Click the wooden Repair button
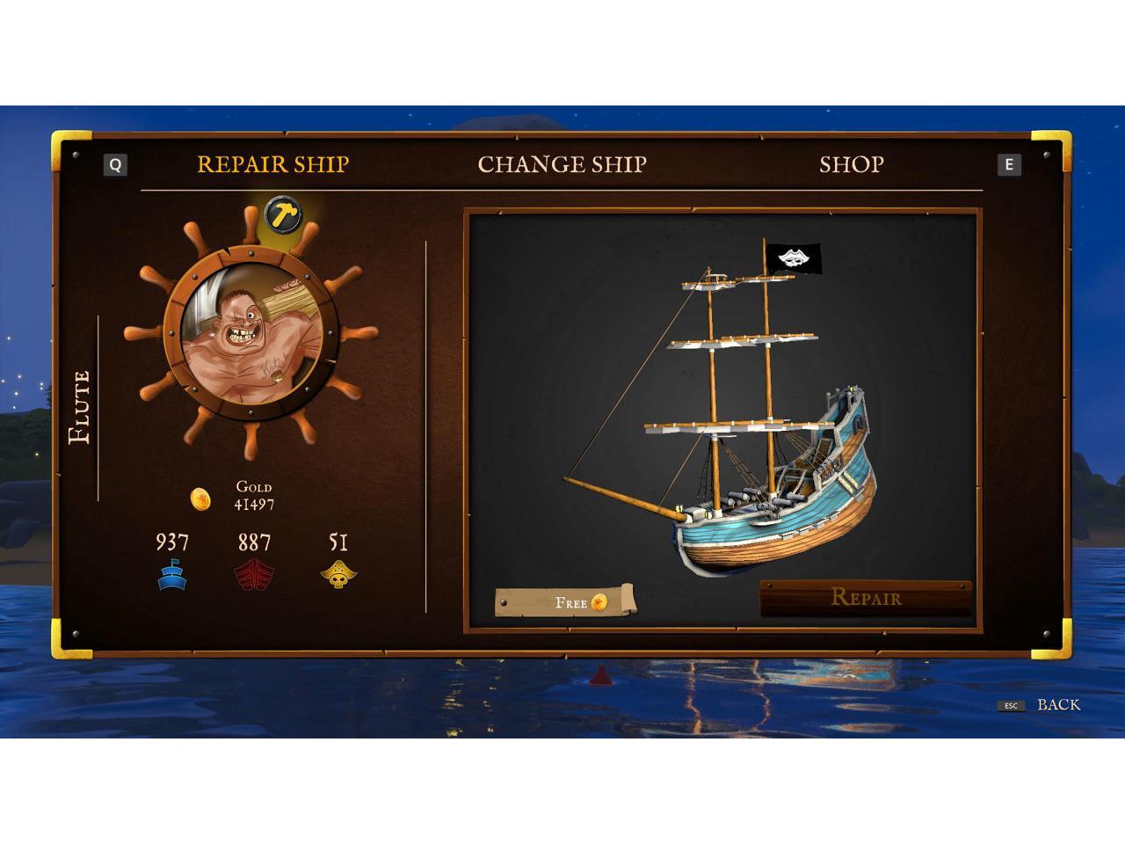Image resolution: width=1125 pixels, height=844 pixels. coord(866,598)
